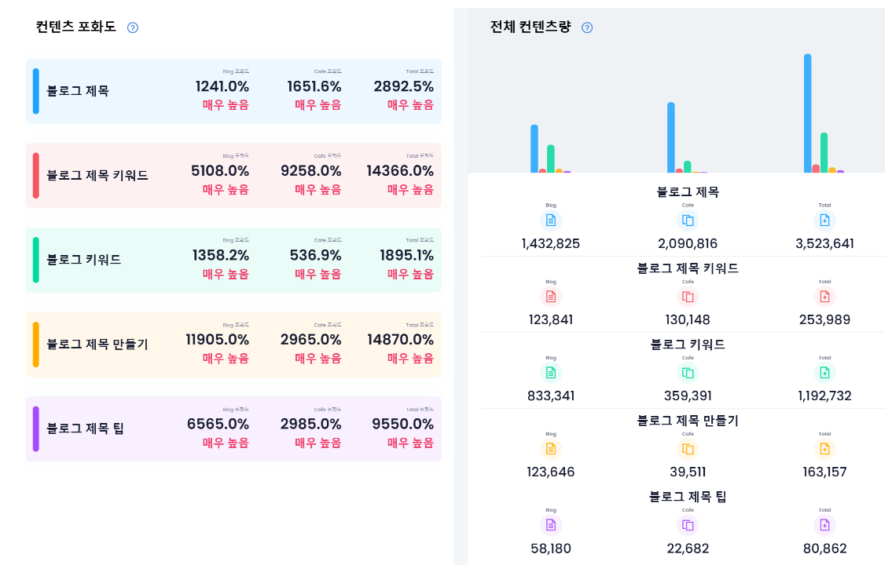Screen dimensions: 892x565
Task: Open the help tooltip next to 컨텐츠 포화도
Action: tap(132, 26)
